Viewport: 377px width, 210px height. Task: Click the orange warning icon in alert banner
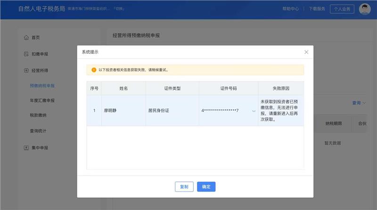(x=94, y=70)
